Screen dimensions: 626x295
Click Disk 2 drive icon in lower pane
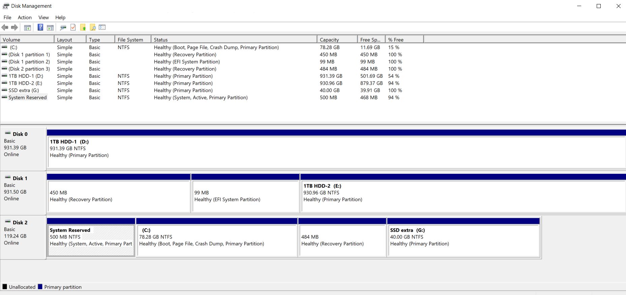pos(8,222)
